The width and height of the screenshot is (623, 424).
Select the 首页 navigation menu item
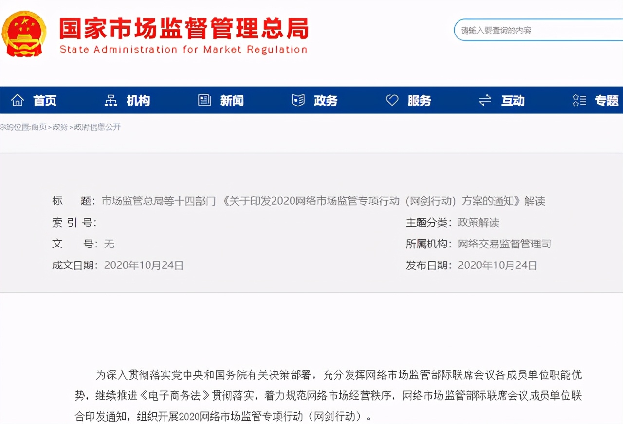45,100
